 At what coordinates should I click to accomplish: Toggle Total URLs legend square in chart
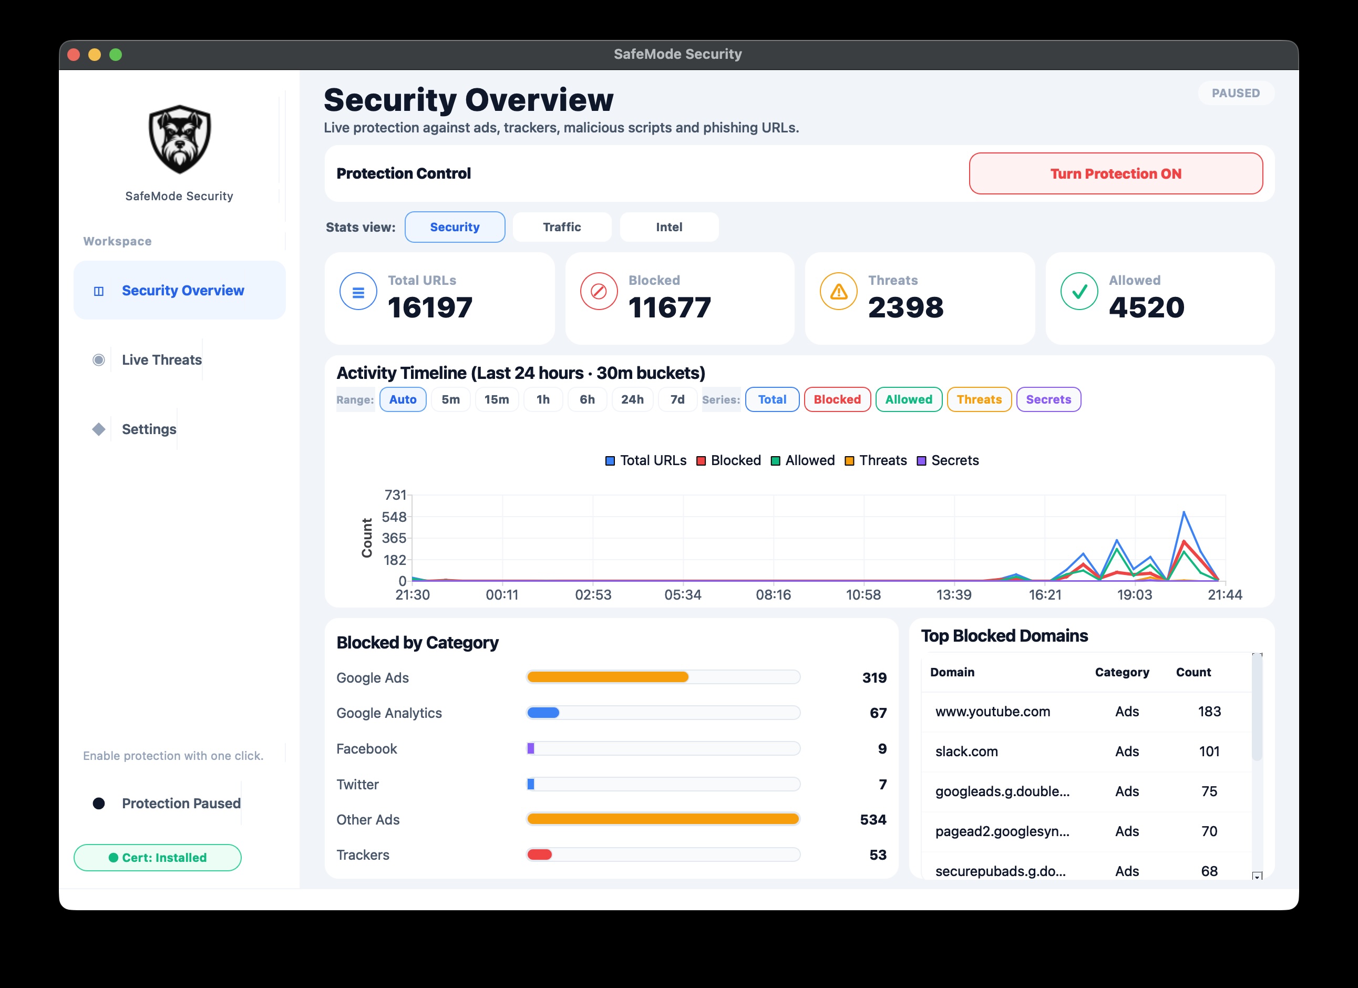[610, 460]
